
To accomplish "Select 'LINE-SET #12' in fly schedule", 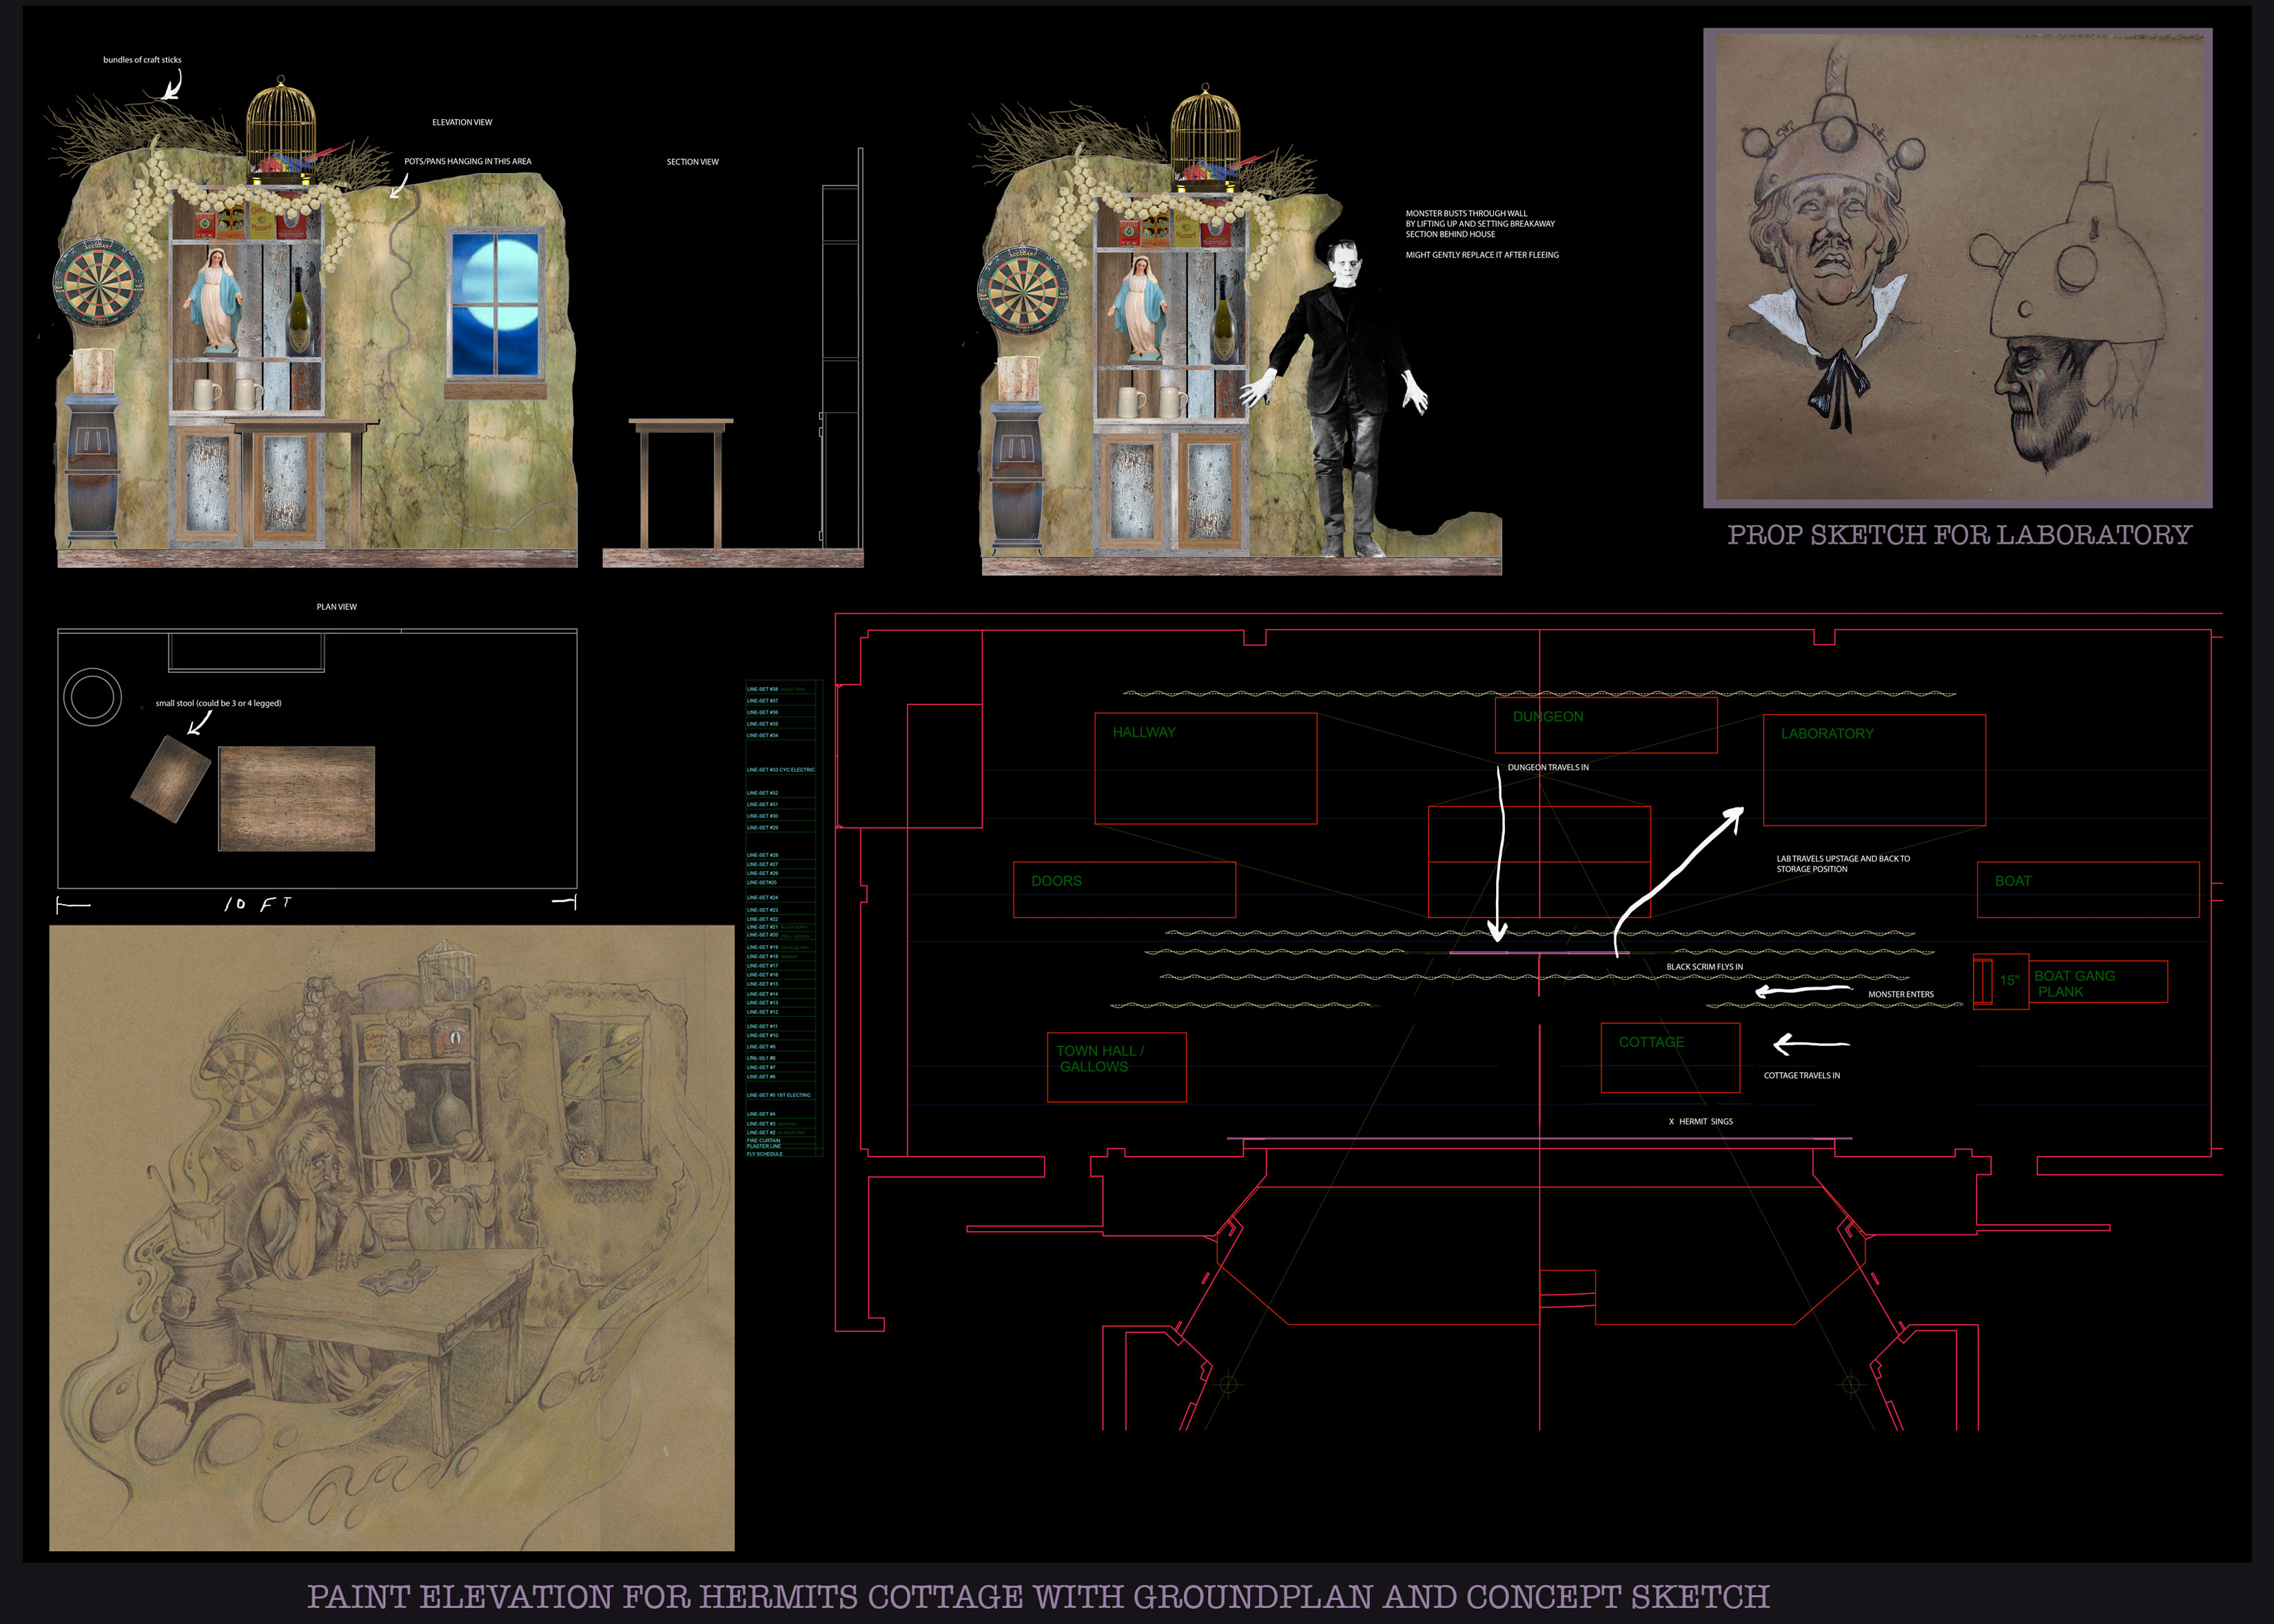I will pyautogui.click(x=763, y=1012).
